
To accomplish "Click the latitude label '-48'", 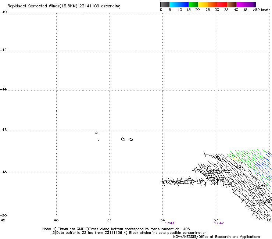I will (3, 172).
